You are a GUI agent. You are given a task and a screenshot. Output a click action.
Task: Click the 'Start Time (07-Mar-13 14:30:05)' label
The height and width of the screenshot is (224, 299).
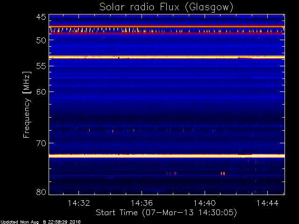[166, 213]
